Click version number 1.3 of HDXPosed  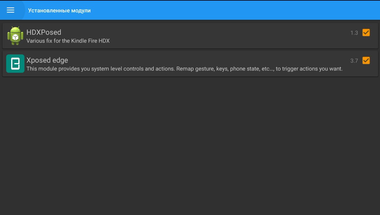(x=354, y=33)
